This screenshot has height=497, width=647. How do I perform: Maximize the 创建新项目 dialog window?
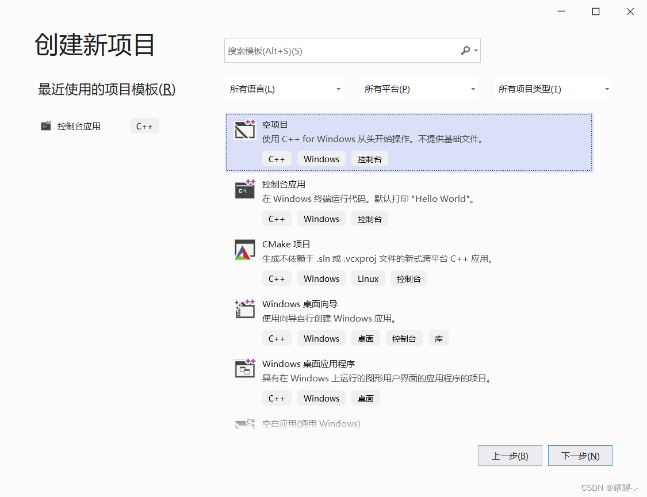[x=595, y=12]
